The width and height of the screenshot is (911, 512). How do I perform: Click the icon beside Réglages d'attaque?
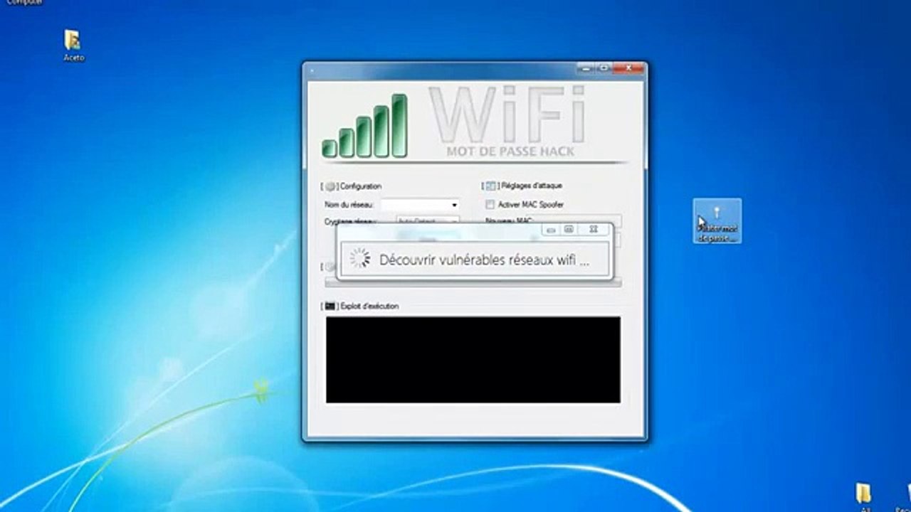coord(490,186)
